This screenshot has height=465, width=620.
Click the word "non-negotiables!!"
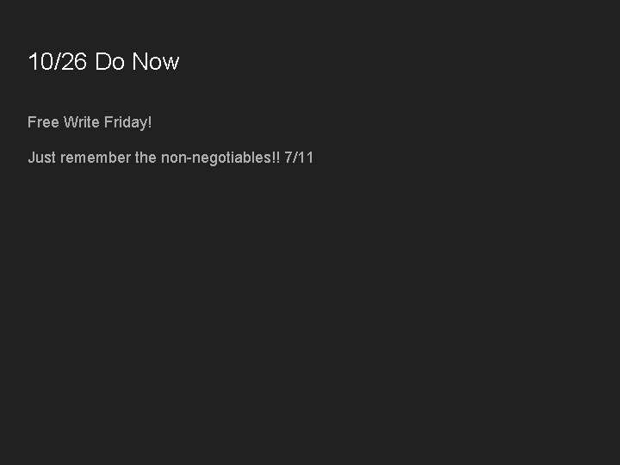(x=220, y=158)
